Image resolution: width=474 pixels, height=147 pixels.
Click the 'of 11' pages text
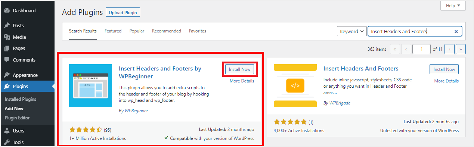click(437, 49)
